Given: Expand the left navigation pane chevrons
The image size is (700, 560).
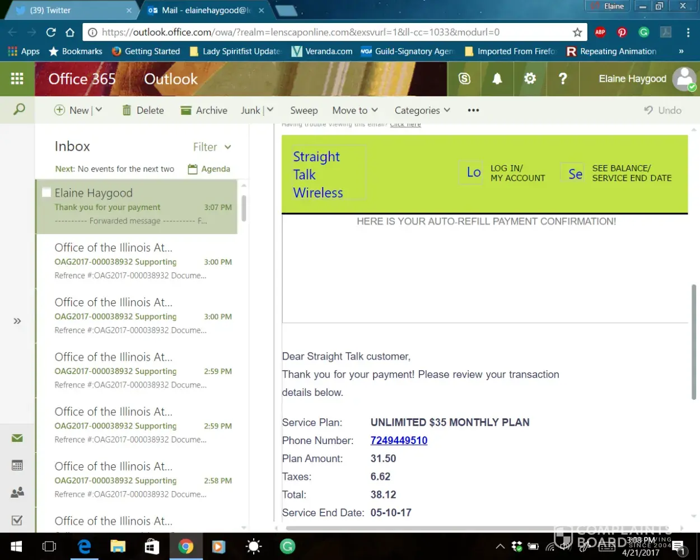Looking at the screenshot, I should 17,321.
